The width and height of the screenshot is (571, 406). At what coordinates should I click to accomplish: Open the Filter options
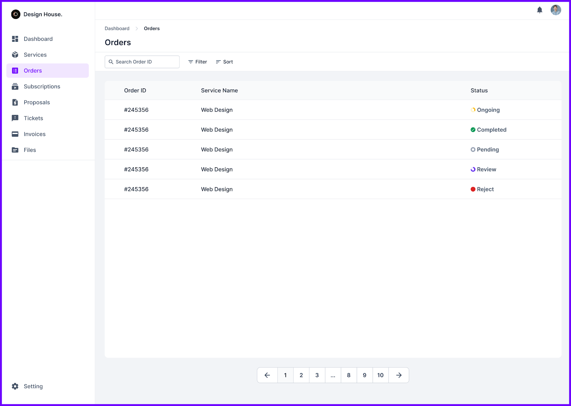pyautogui.click(x=198, y=62)
